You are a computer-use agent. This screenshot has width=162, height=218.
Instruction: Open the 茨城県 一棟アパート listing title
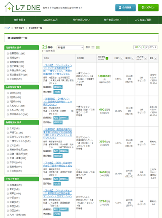(58, 101)
